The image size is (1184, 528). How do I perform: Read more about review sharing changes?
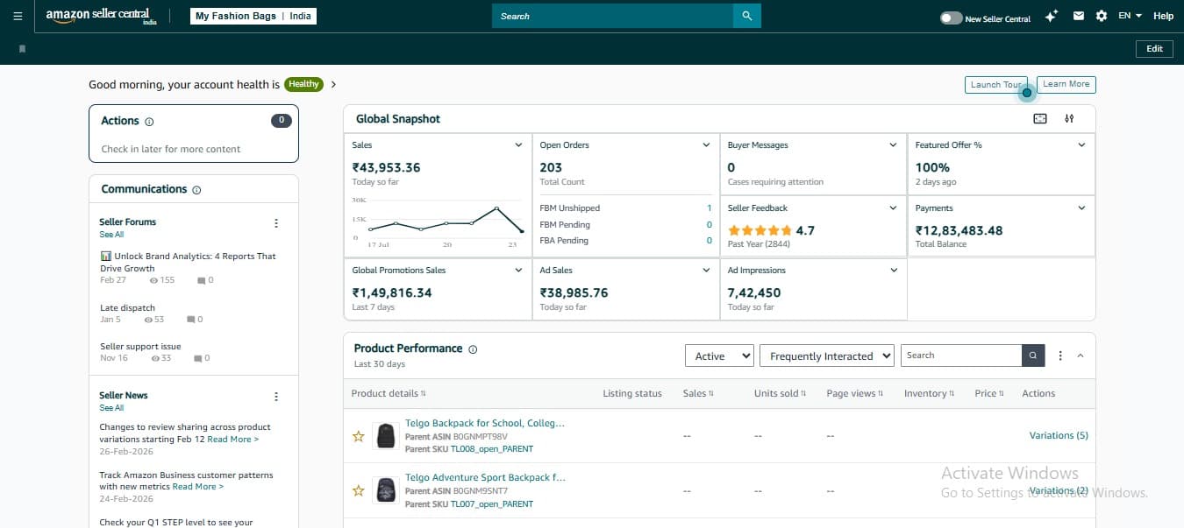coord(232,440)
